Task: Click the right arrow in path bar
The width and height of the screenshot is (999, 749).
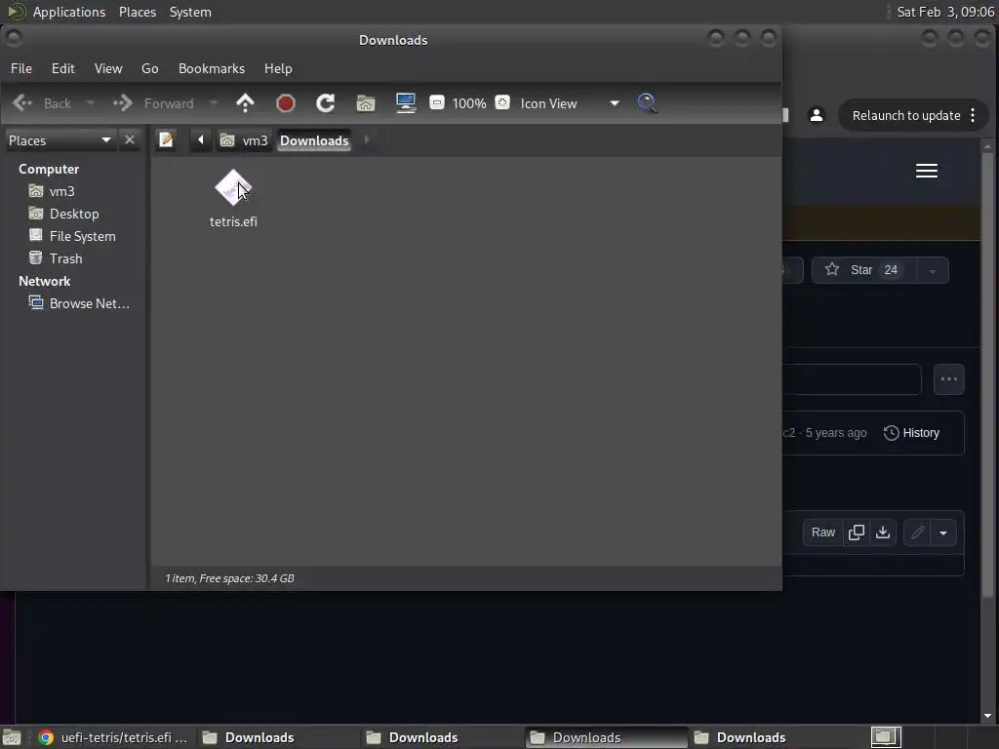Action: tap(367, 140)
